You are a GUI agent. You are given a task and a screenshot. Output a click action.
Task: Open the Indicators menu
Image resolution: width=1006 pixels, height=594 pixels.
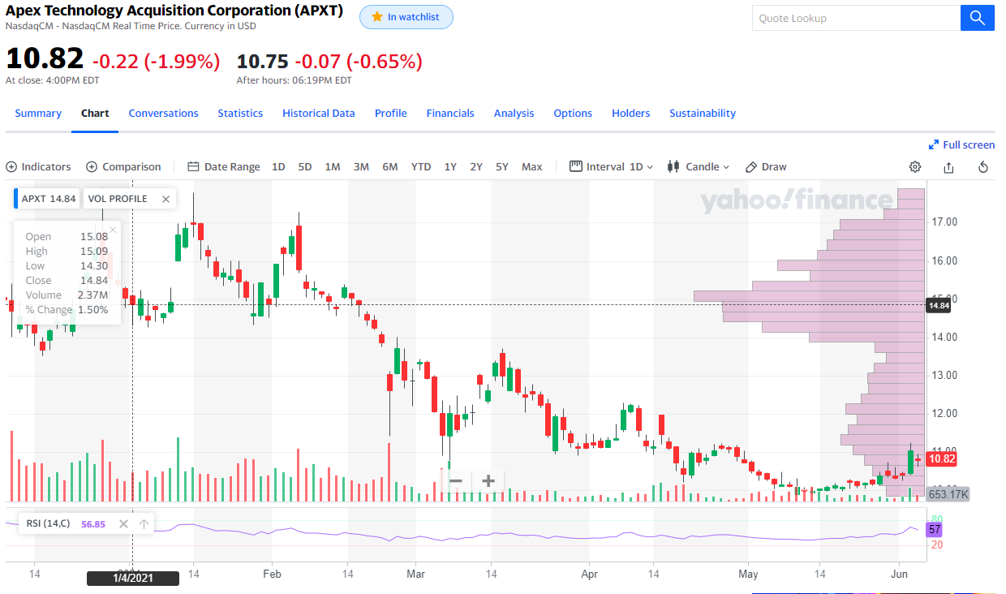(38, 166)
